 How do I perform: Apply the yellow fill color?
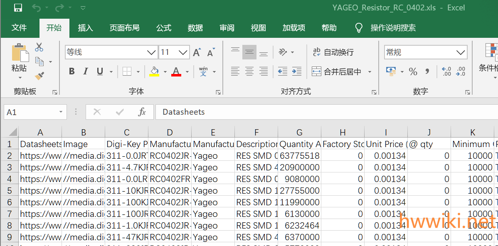pos(154,71)
